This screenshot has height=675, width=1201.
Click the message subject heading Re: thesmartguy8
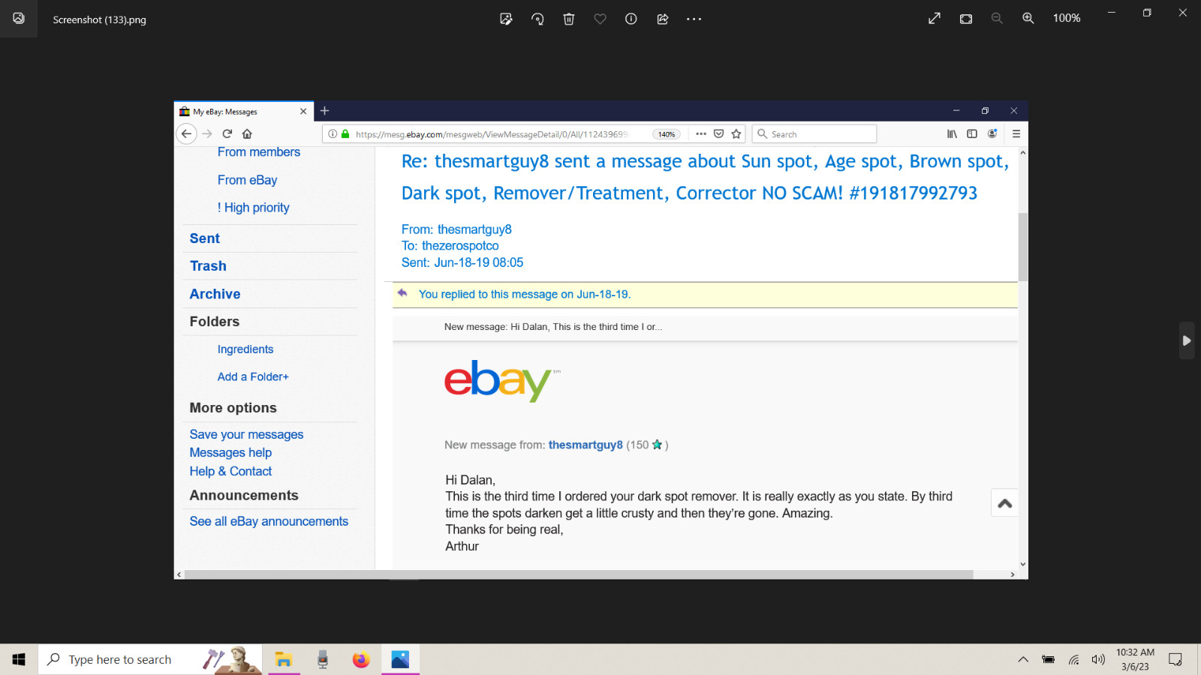click(x=705, y=177)
